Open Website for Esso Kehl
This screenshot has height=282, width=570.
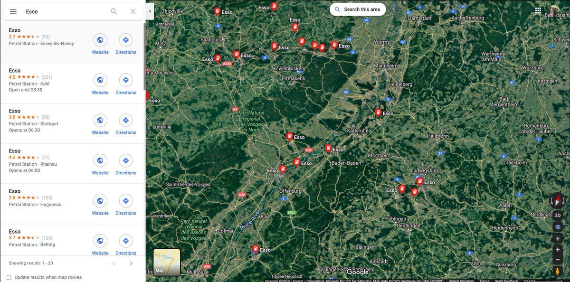(x=100, y=84)
